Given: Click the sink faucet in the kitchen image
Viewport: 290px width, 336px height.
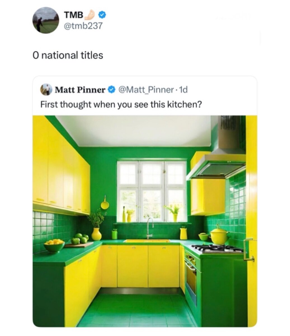Looking at the screenshot, I should point(150,226).
